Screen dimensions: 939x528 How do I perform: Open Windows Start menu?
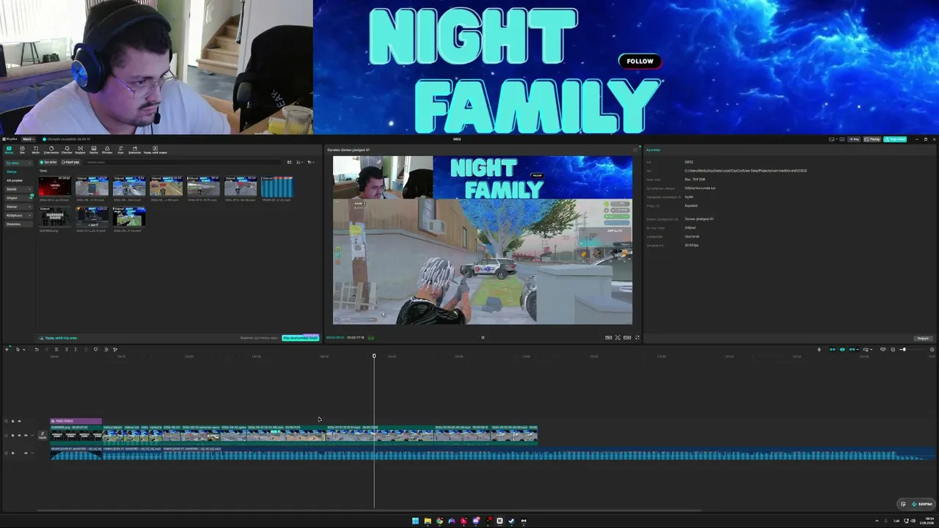point(415,521)
